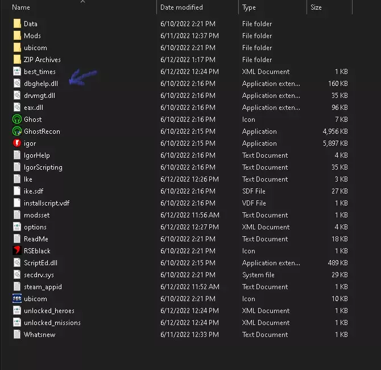Select the modsset document icon
This screenshot has width=381, height=370.
point(17,215)
